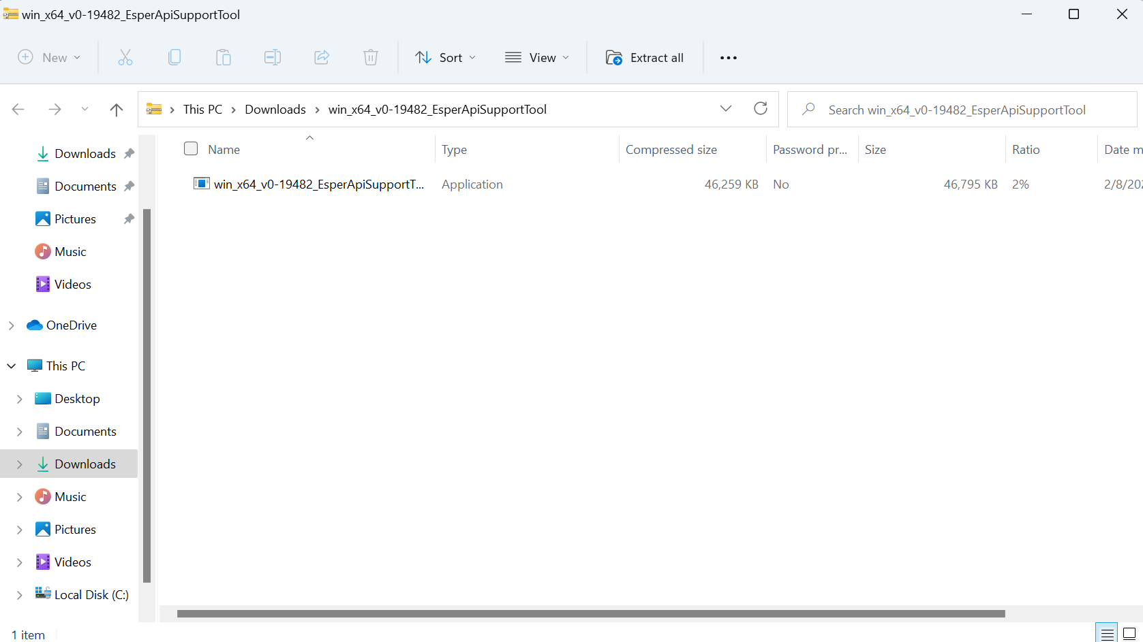Navigate to Downloads in the breadcrumb
This screenshot has height=642, width=1143.
275,109
